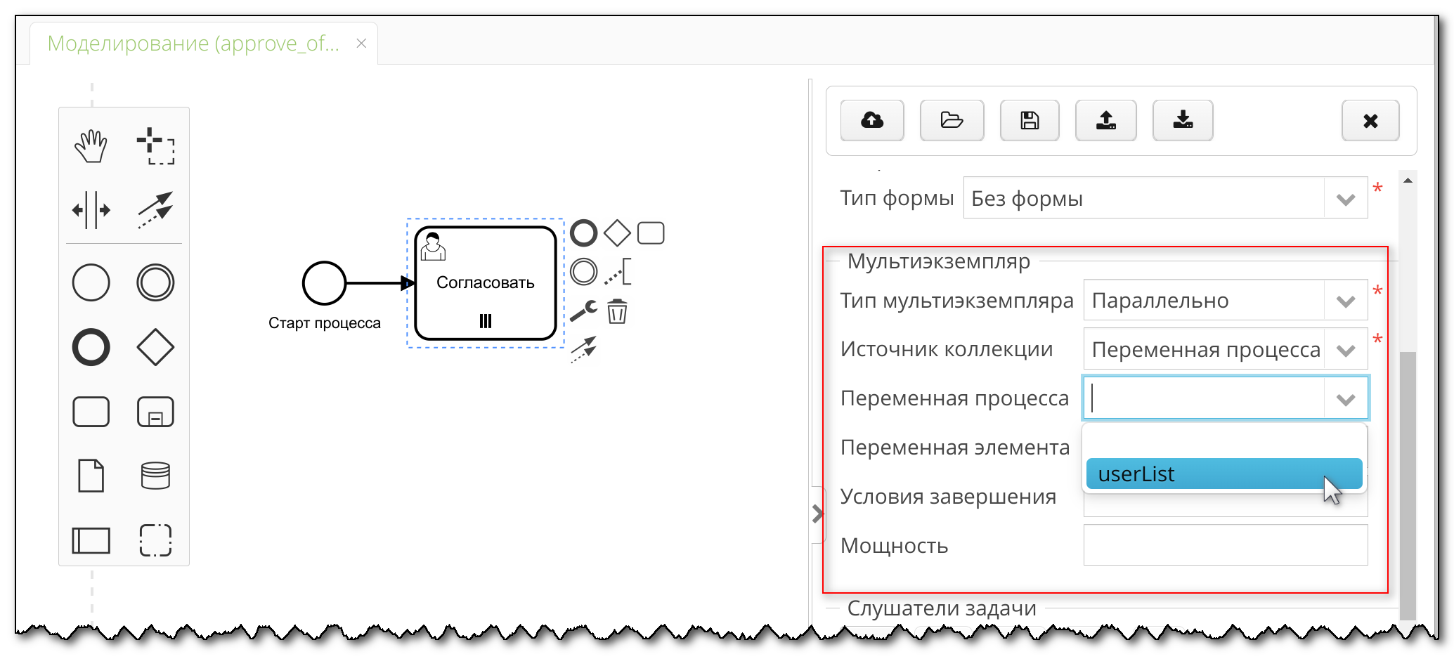
Task: Create a start event from the palette
Action: coord(91,283)
